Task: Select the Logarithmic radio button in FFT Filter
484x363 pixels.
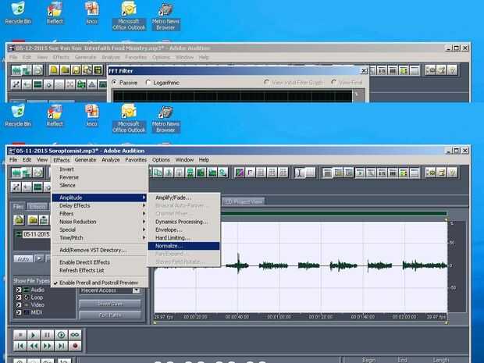Action: (148, 83)
